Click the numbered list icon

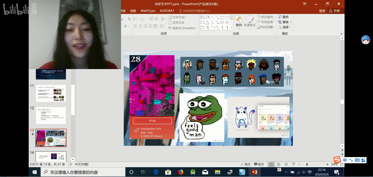143,19
